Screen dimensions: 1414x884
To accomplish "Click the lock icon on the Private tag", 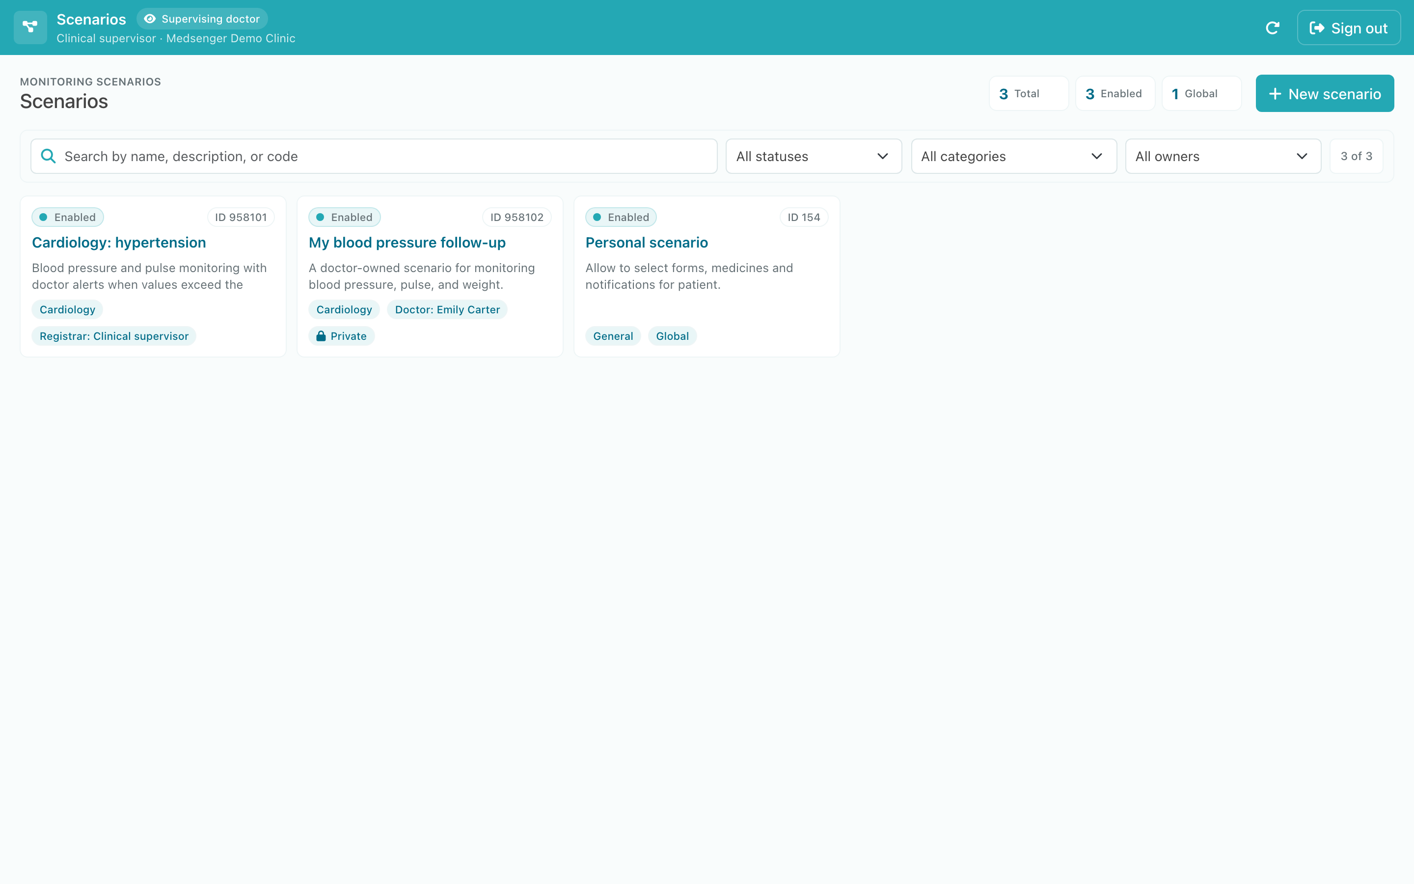I will 321,335.
